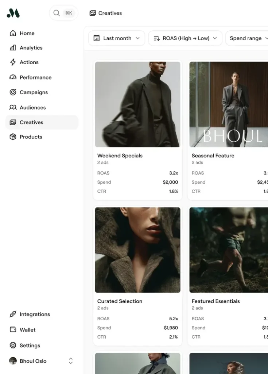The height and width of the screenshot is (374, 268).
Task: Open the Weekend Specials creative thumbnail
Action: point(137,104)
